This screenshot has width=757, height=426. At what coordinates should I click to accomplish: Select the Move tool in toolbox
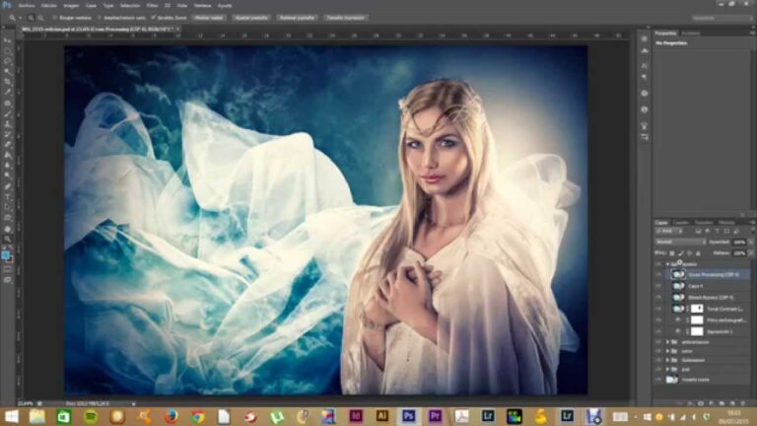tap(7, 40)
